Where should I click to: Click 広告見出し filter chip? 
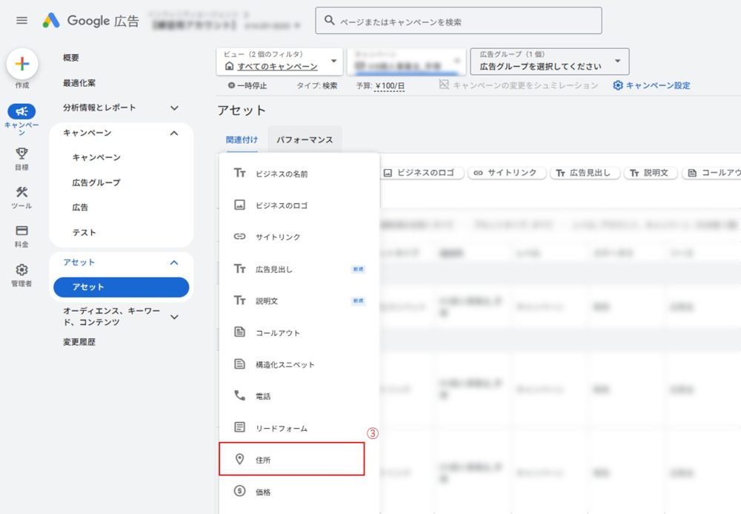coord(585,173)
